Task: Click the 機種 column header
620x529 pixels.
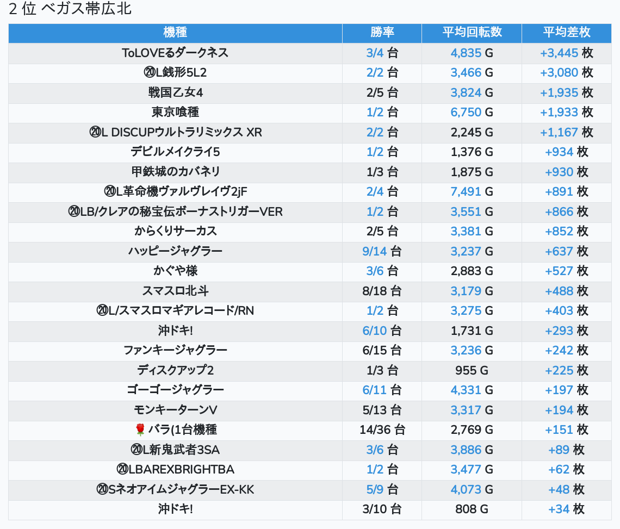Action: [x=175, y=32]
